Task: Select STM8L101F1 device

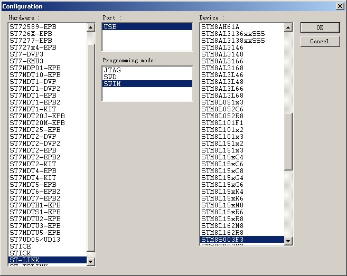Action: click(x=242, y=123)
